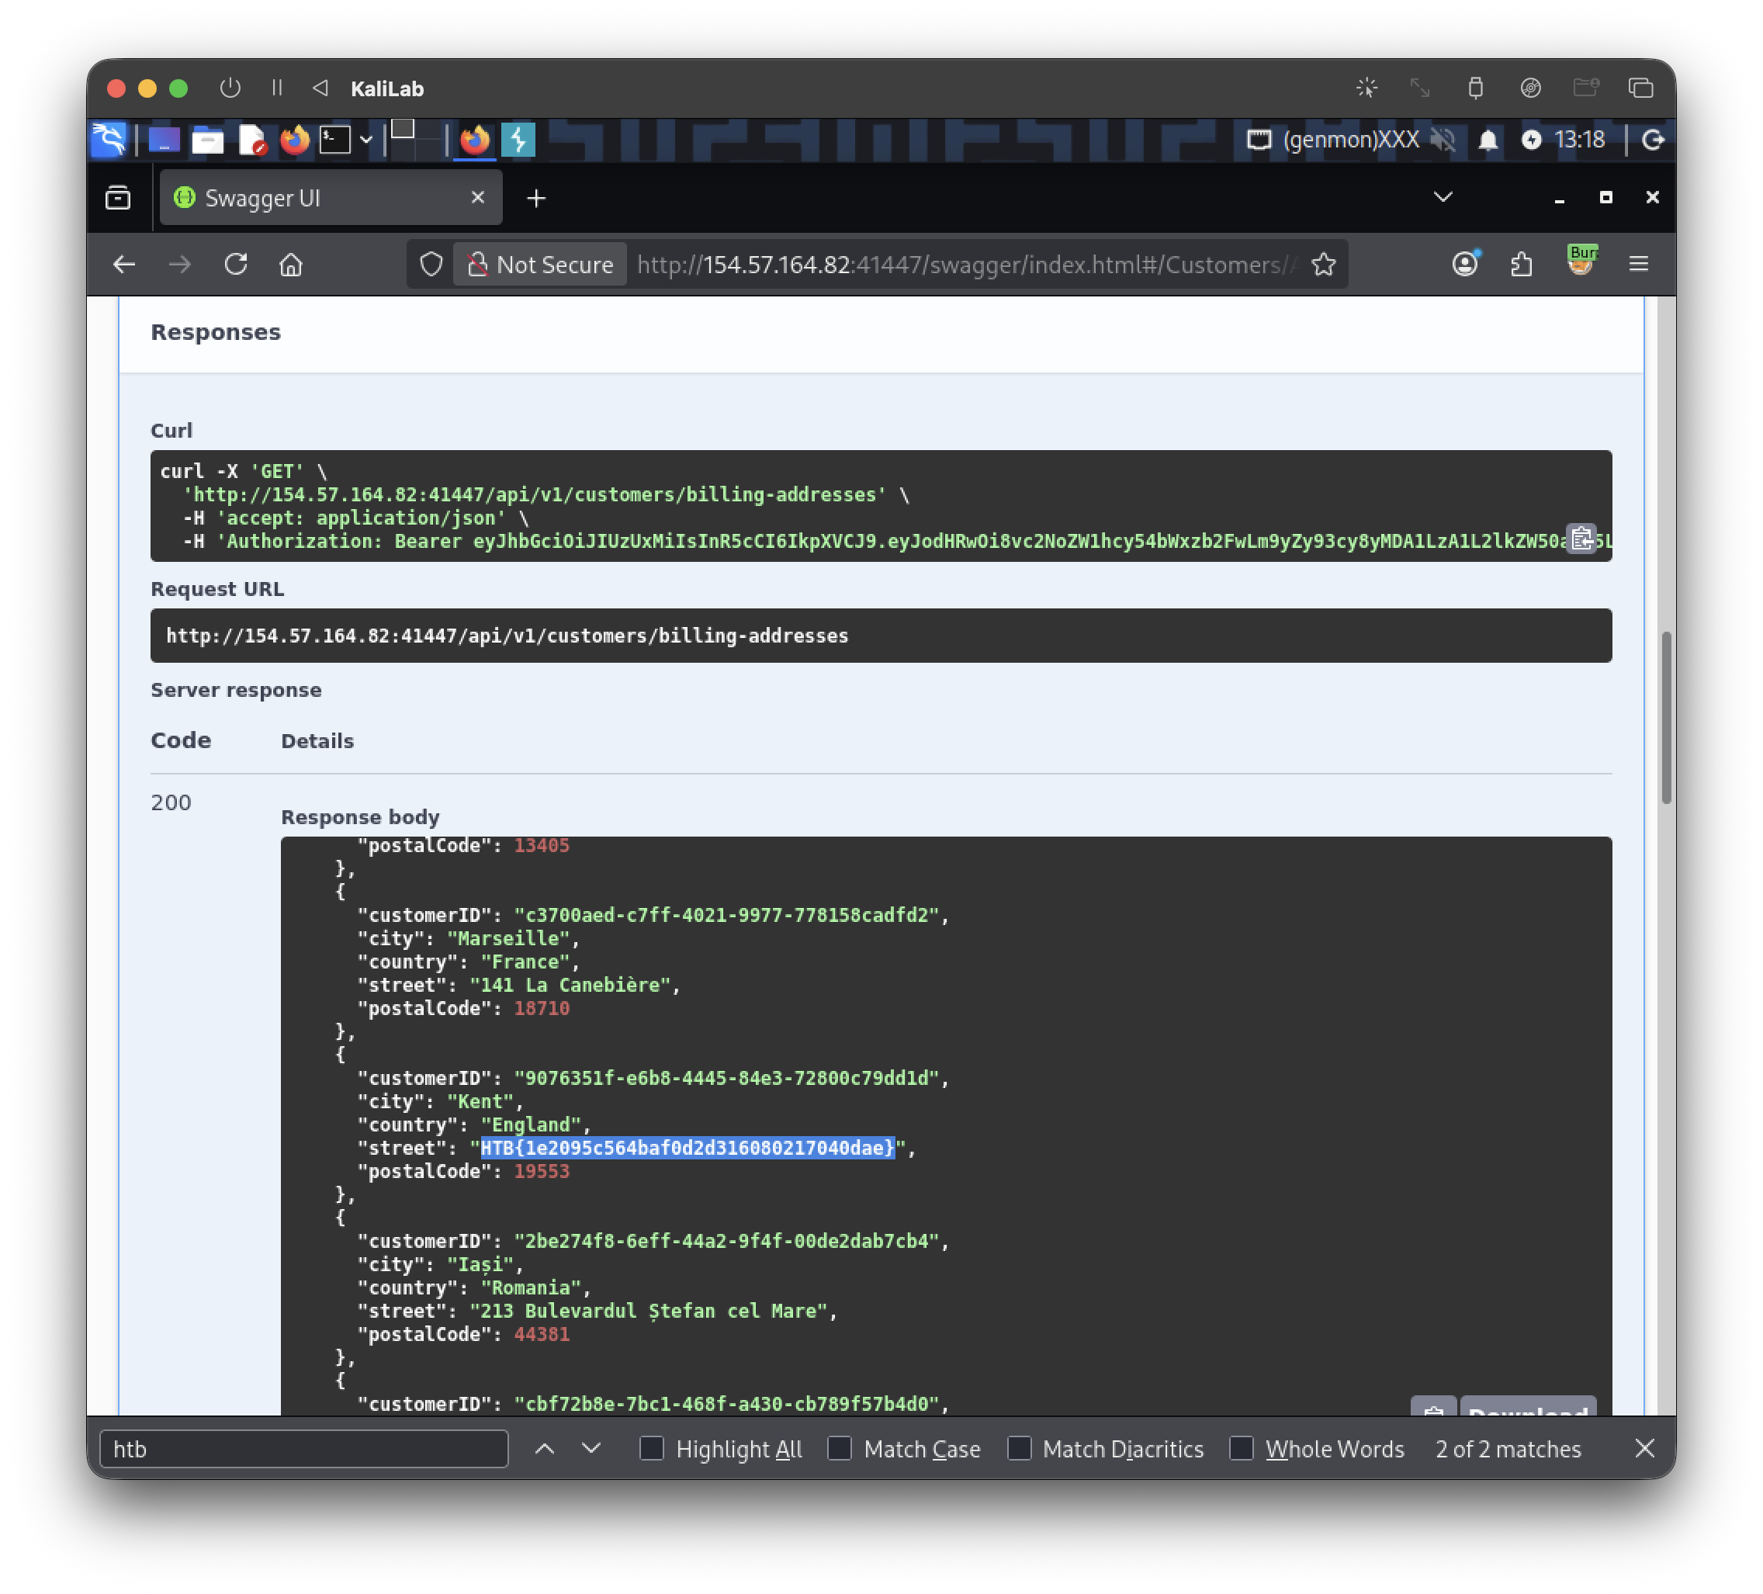This screenshot has width=1763, height=1594.
Task: Close the find bar
Action: (1644, 1448)
